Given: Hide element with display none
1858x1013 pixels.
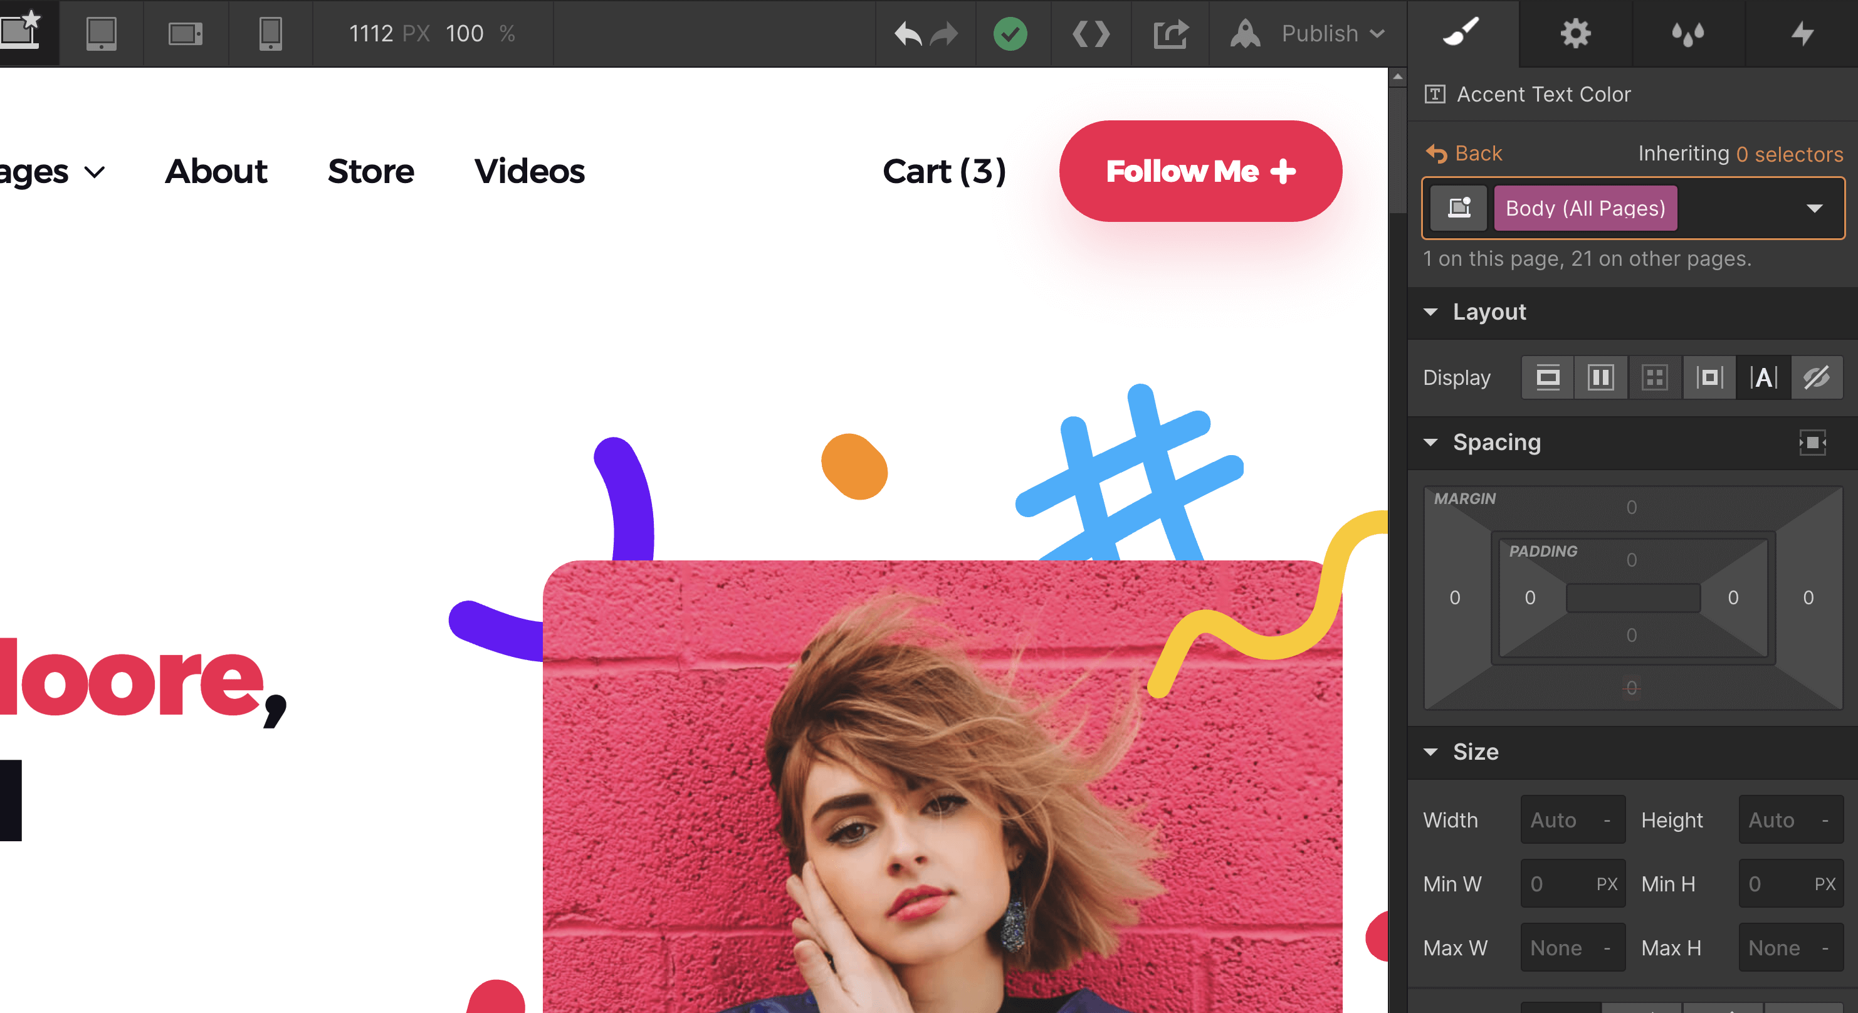Looking at the screenshot, I should [x=1817, y=377].
